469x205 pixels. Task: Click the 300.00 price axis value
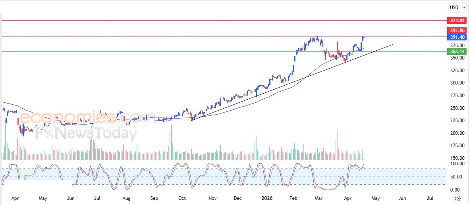[x=457, y=83]
